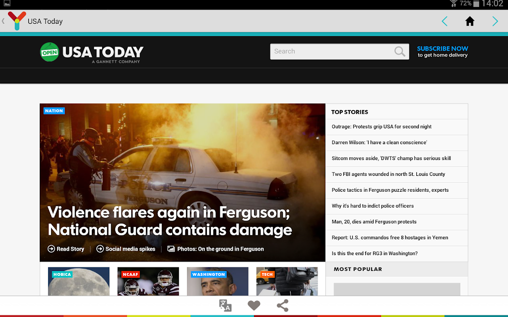Click the MOST POPULAR section header
The image size is (508, 317).
[358, 269]
